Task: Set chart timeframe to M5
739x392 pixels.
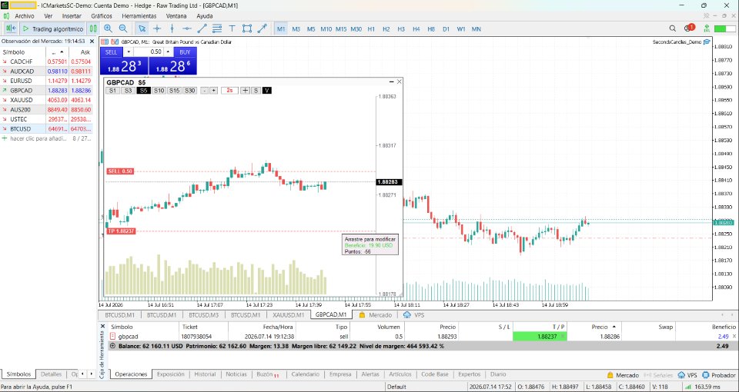Action: coord(311,28)
